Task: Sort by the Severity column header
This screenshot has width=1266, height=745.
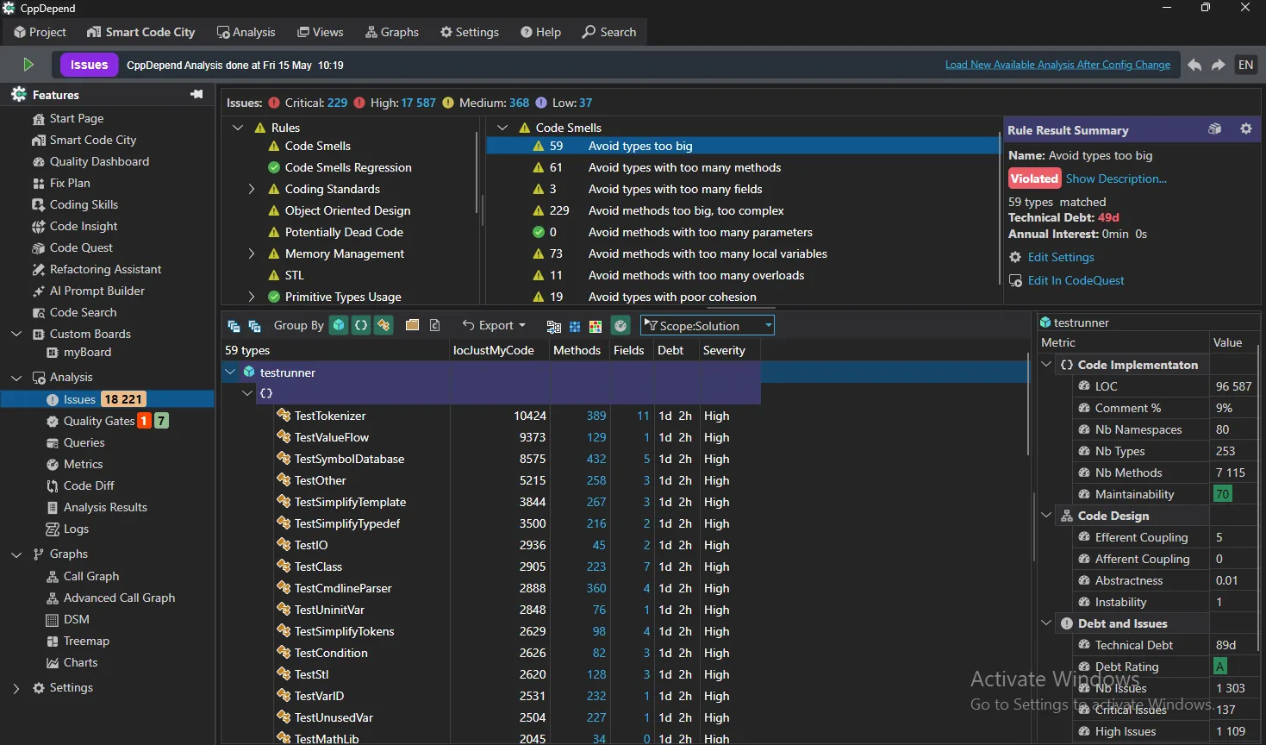Action: coord(724,350)
